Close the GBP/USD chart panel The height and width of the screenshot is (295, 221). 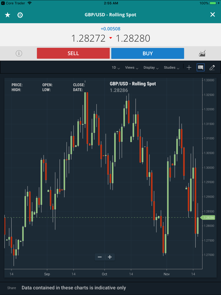[212, 15]
